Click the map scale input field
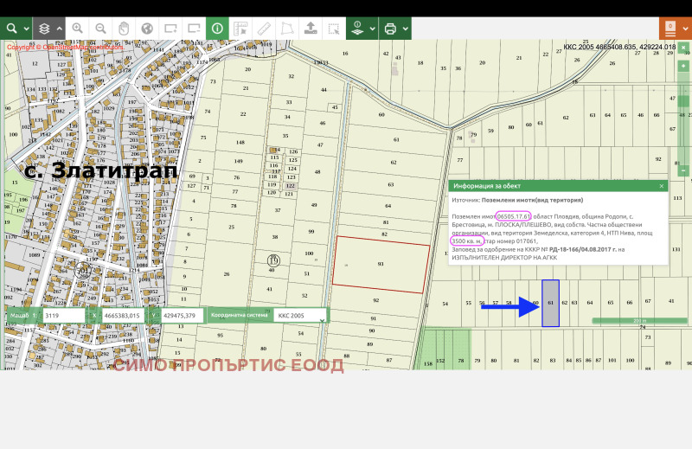The image size is (692, 449). 62,316
